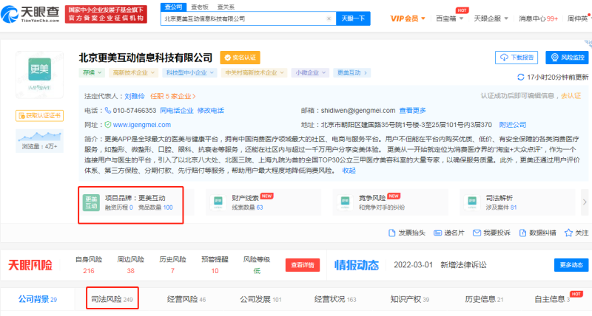Click the right arrow to scroll cards
This screenshot has height=316, width=592.
pos(585,202)
